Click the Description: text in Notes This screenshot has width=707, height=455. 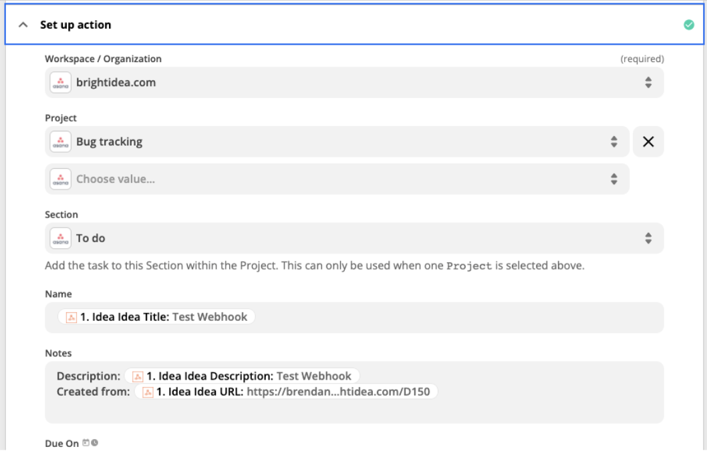coord(88,376)
